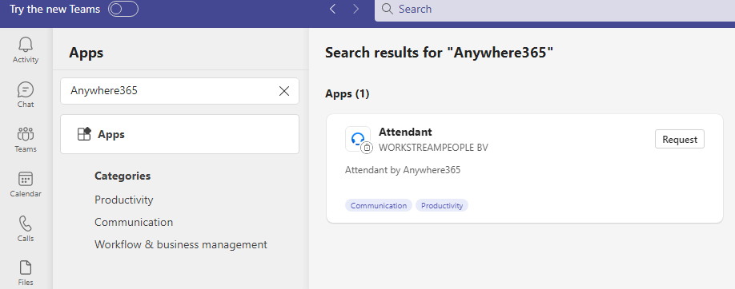The width and height of the screenshot is (735, 289).
Task: Clear the Anywhere365 search with X
Action: pyautogui.click(x=284, y=91)
